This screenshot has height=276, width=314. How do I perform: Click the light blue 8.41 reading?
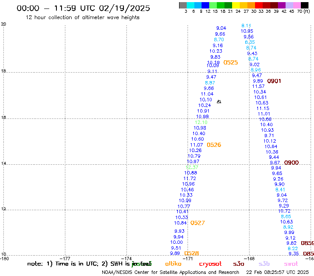(x=280, y=190)
